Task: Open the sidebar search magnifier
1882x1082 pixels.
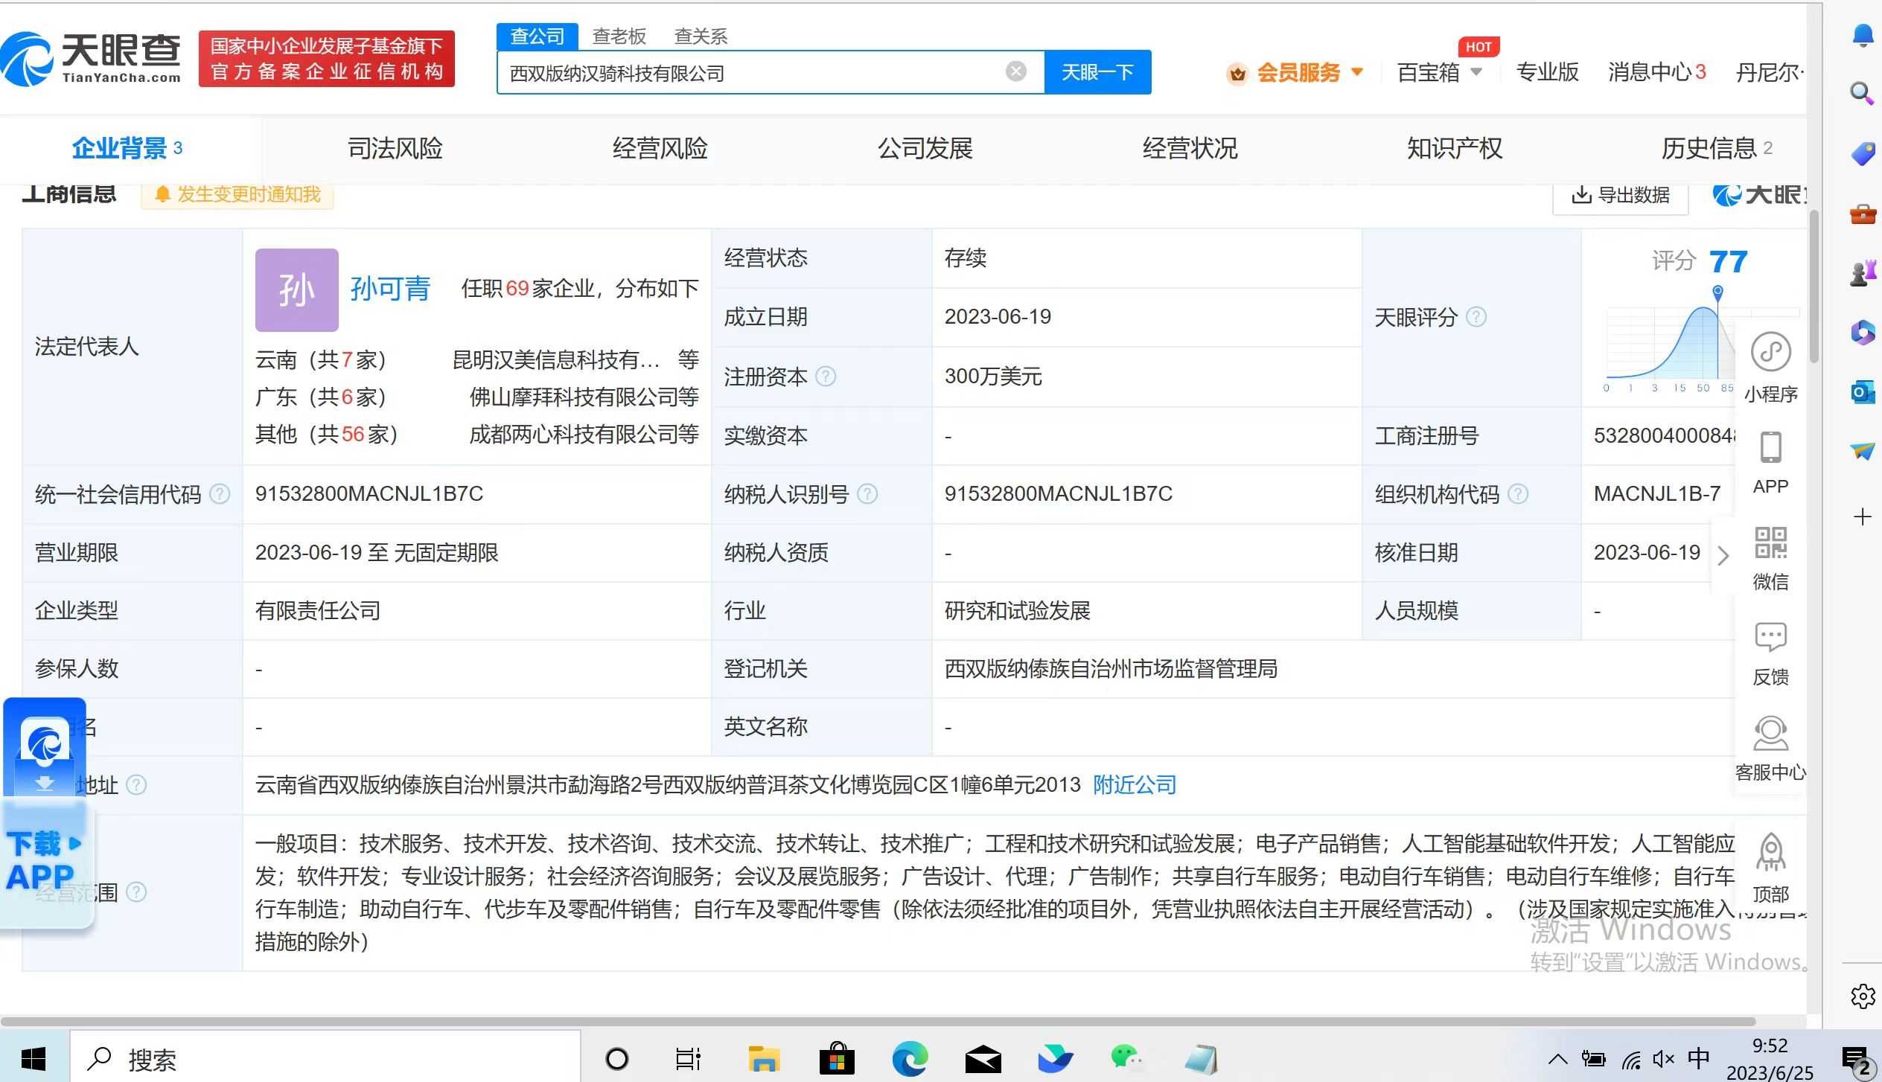Action: pyautogui.click(x=1862, y=94)
